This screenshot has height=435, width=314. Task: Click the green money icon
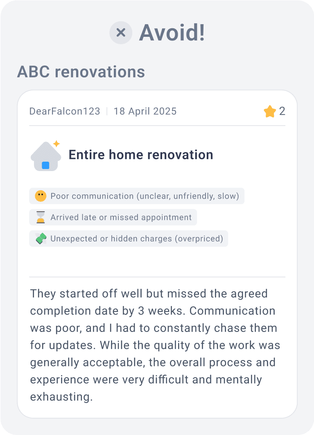pos(41,239)
